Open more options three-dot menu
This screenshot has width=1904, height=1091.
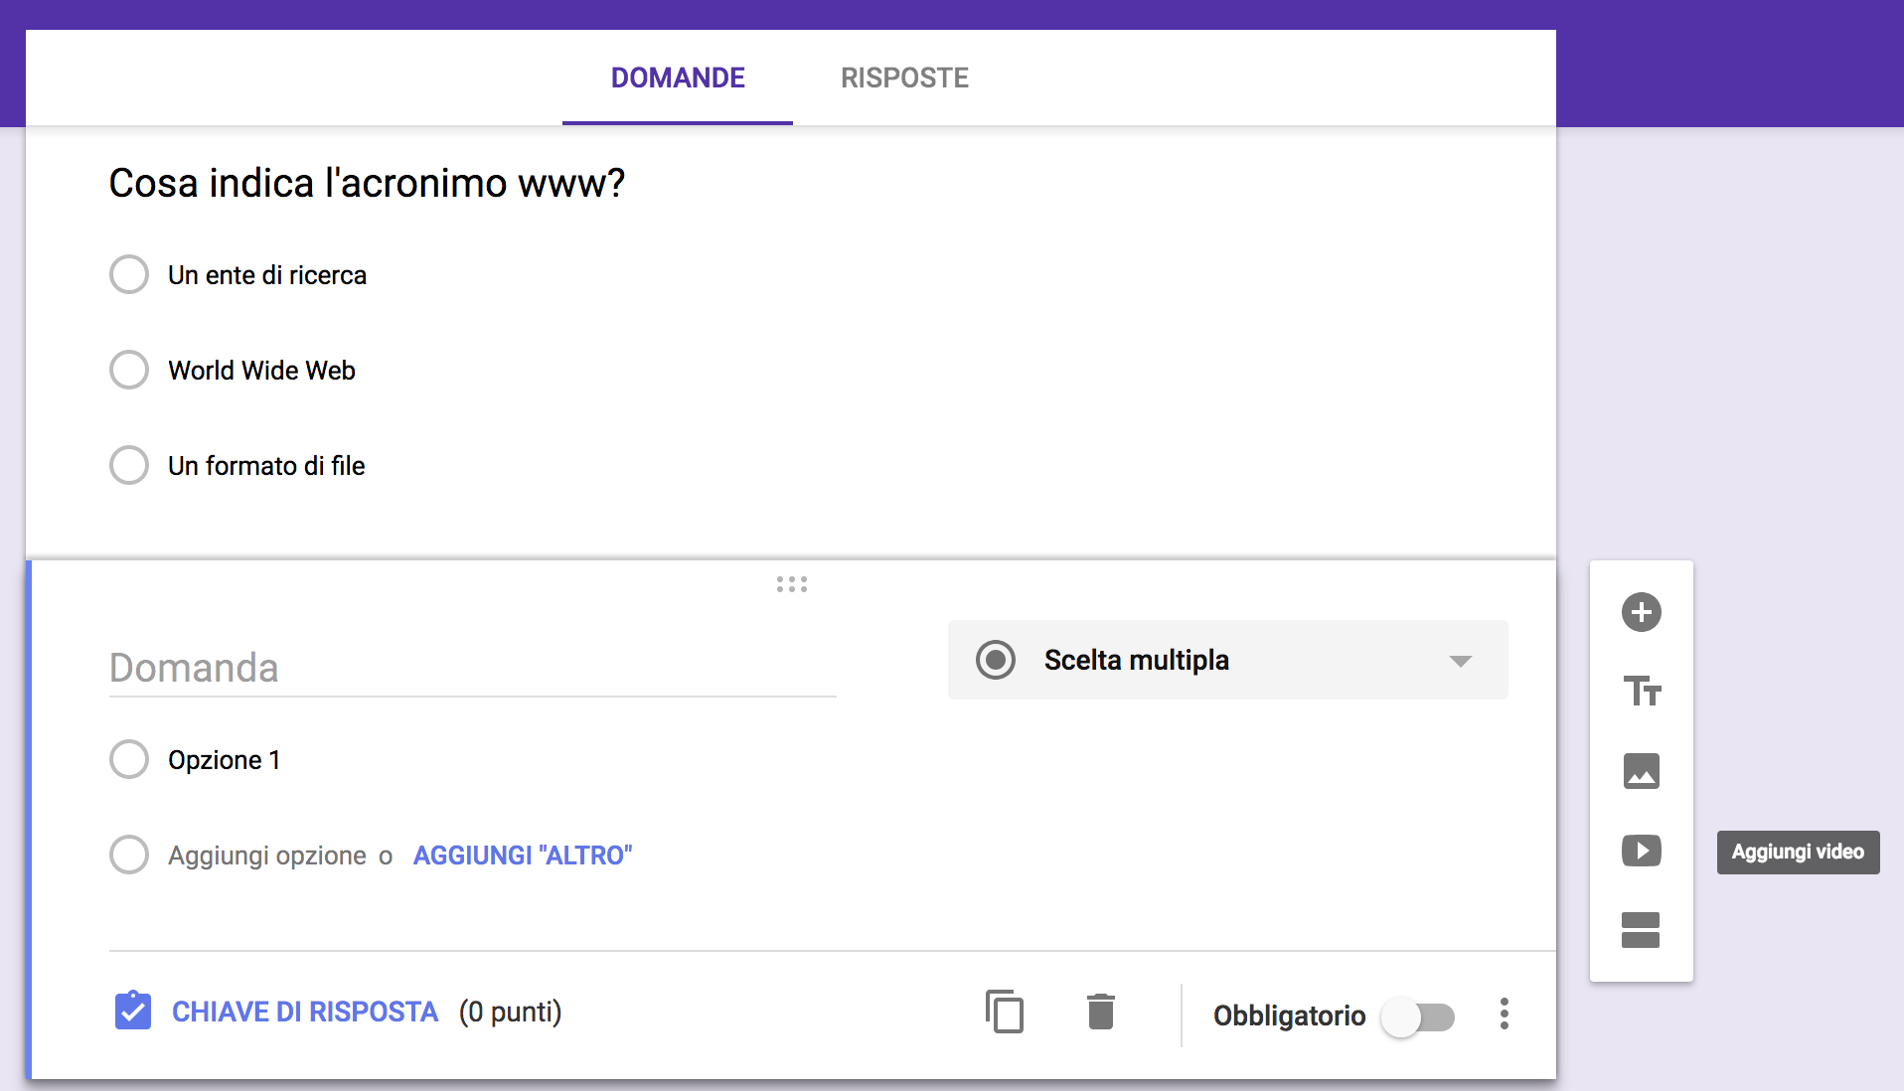[x=1505, y=1013]
